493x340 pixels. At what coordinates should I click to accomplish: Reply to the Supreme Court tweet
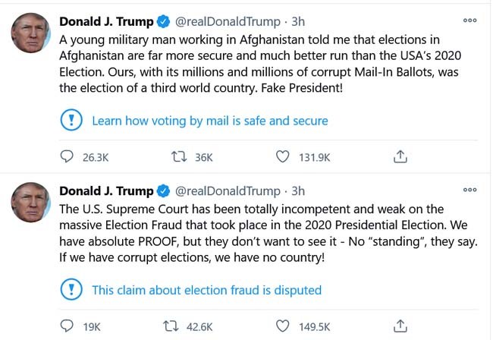pos(68,327)
